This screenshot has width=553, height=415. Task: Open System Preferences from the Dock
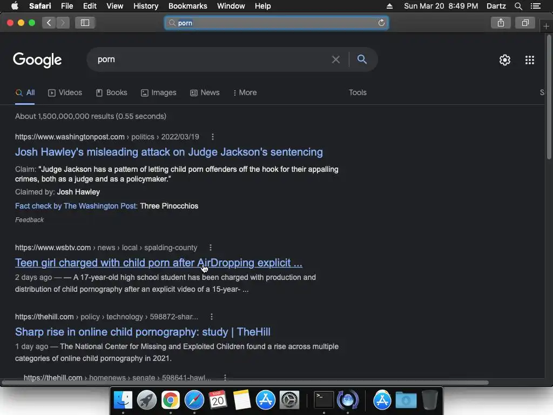(x=289, y=400)
